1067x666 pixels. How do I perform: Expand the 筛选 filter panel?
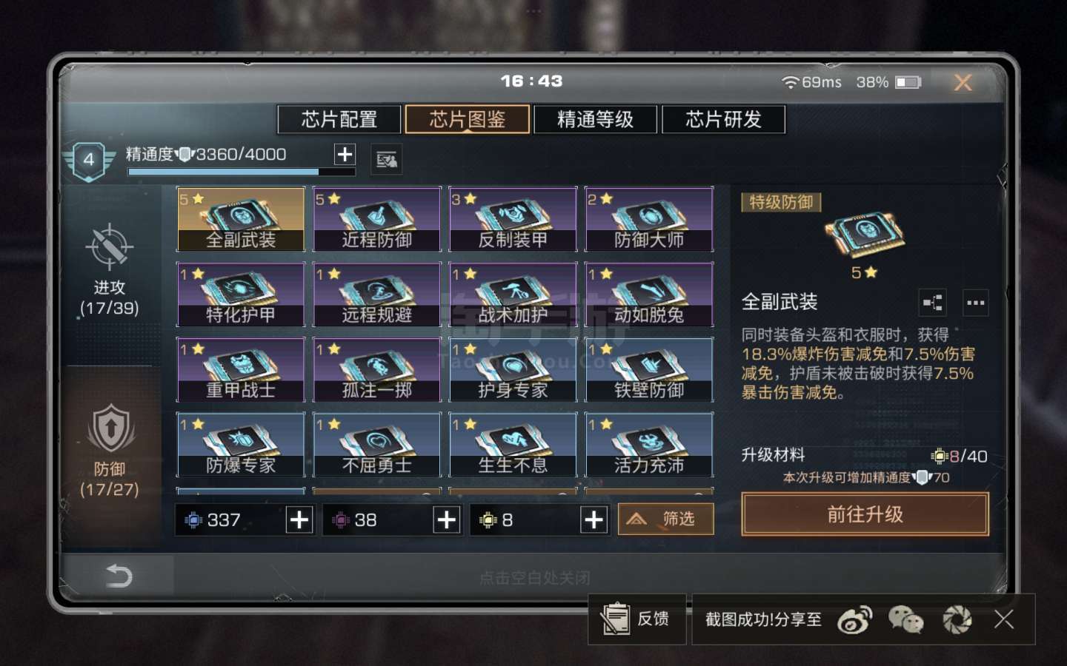click(665, 519)
